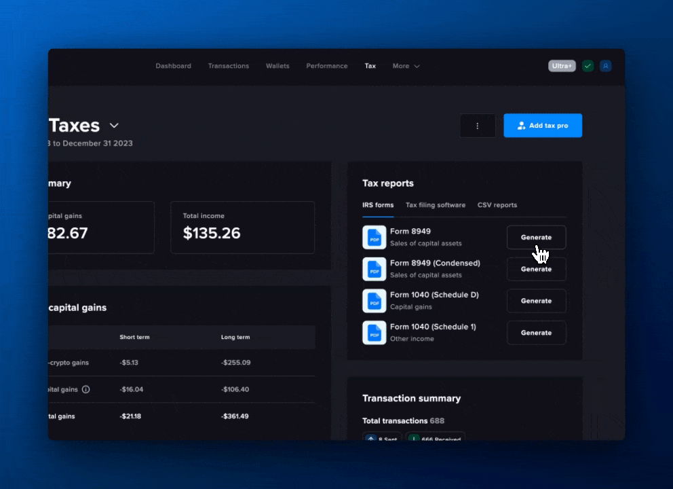Open Form 8949 (Condensed) PDF icon

(374, 269)
